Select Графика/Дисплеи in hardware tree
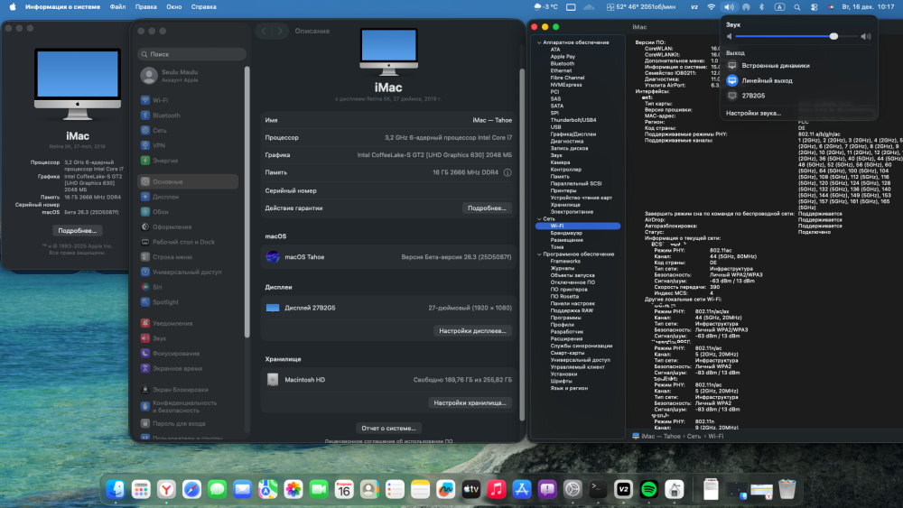The width and height of the screenshot is (903, 508). (x=573, y=134)
